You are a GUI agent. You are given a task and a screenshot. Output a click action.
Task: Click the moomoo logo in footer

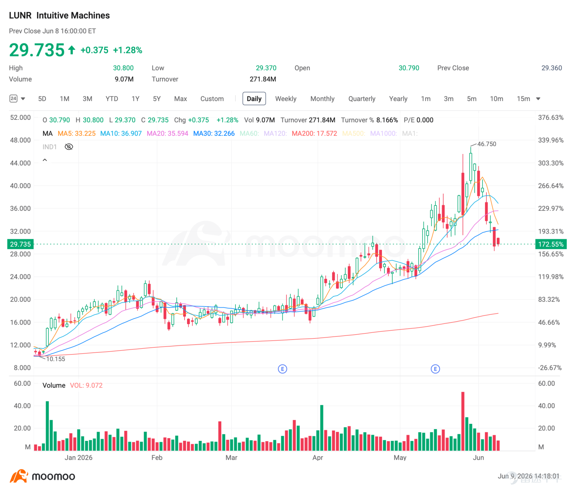(x=43, y=476)
